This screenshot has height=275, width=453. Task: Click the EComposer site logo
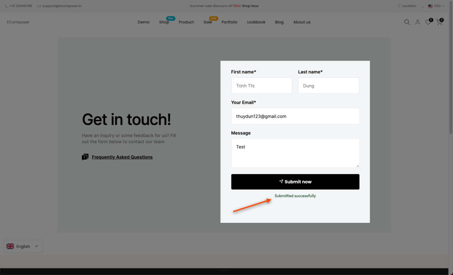click(18, 22)
